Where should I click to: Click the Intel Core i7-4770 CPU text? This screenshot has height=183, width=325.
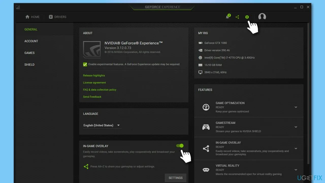tap(230, 58)
